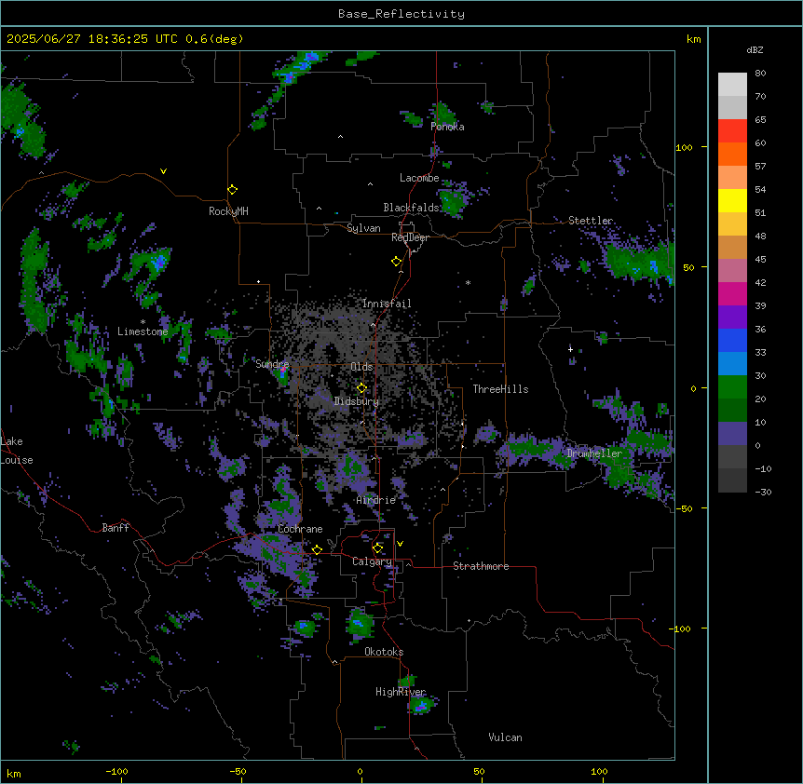The height and width of the screenshot is (784, 803).
Task: Click the Olds town label
Action: (361, 367)
